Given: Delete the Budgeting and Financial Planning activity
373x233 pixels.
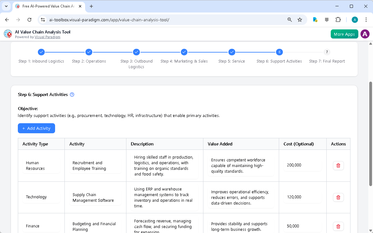Looking at the screenshot, I should [x=338, y=226].
